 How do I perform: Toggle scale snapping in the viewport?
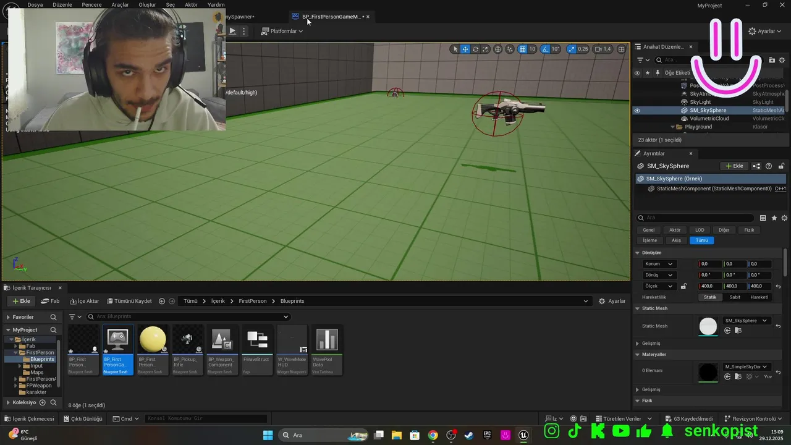[571, 49]
